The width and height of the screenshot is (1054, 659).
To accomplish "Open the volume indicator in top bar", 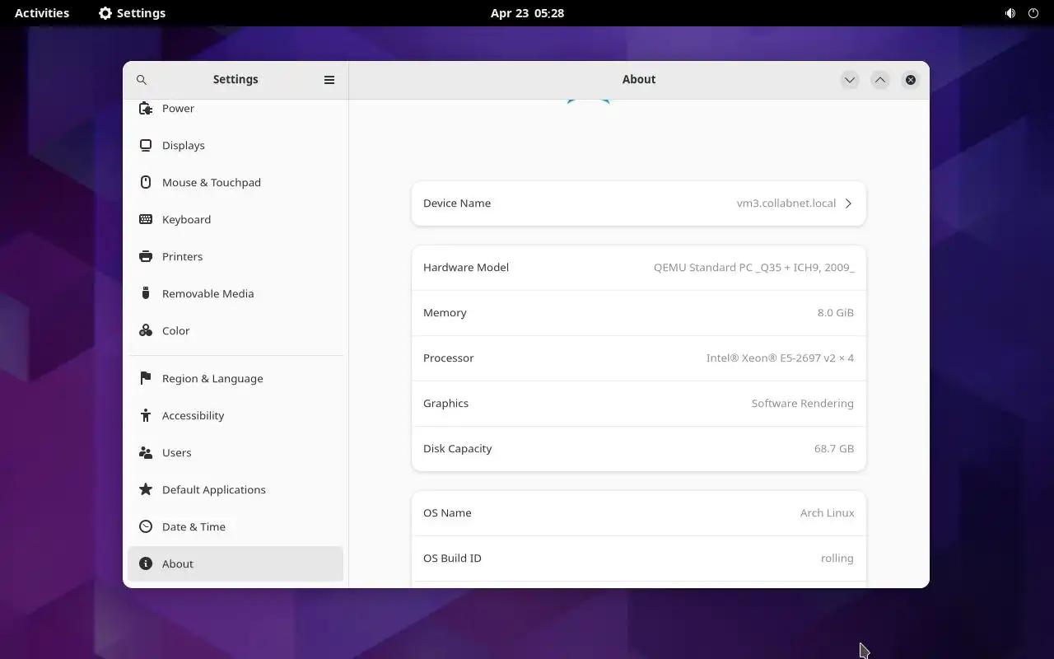I will point(1010,13).
